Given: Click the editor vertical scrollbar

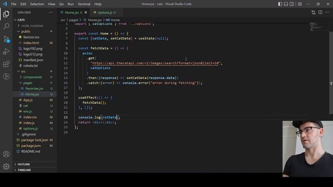Looking at the screenshot, I should (331, 73).
